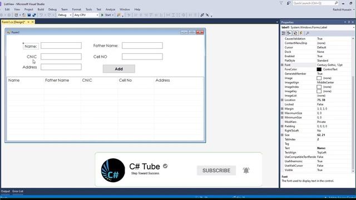Open the label5 object selector dropdown

click(x=354, y=27)
